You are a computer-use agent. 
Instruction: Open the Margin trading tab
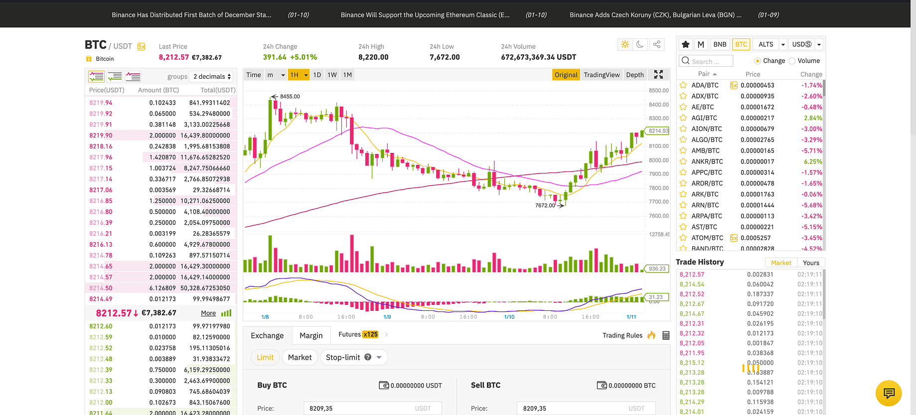point(311,335)
